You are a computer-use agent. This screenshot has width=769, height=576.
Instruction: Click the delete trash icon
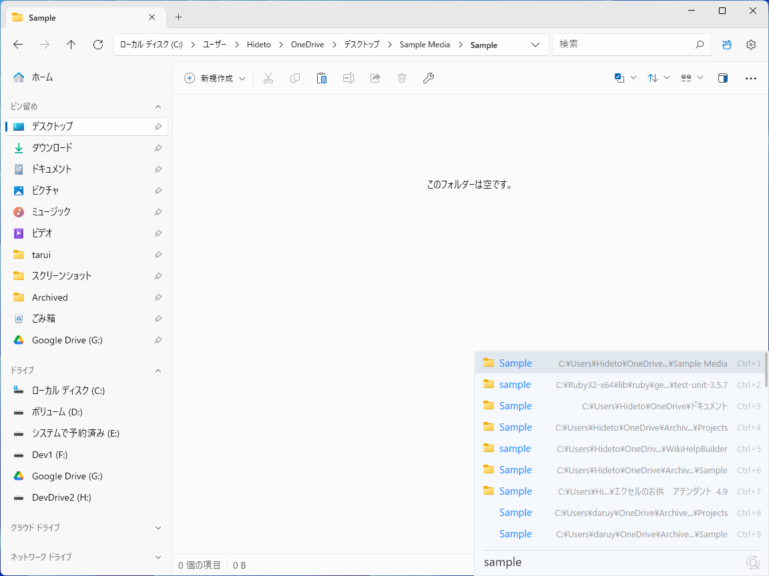[x=402, y=79]
